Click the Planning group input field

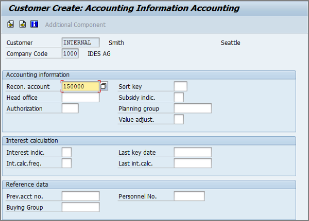193,108
